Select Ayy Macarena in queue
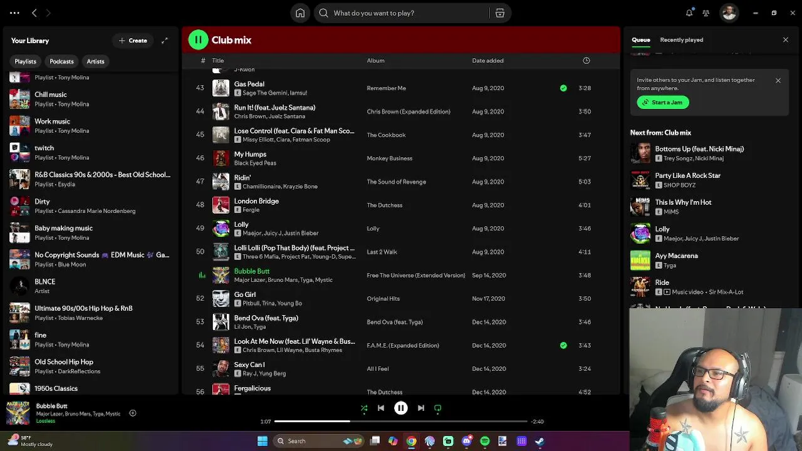The width and height of the screenshot is (802, 451). click(x=708, y=260)
